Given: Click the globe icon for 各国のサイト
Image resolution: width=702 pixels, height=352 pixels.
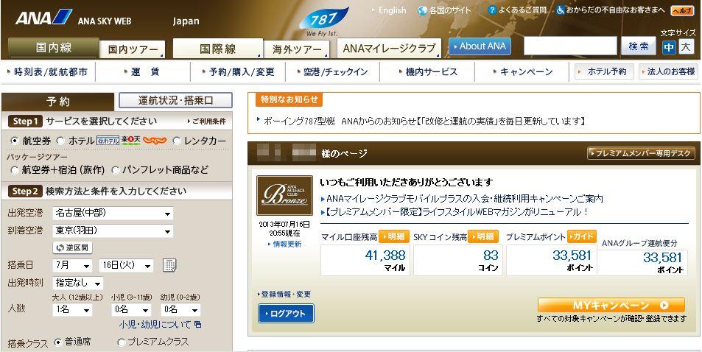Looking at the screenshot, I should click(422, 10).
